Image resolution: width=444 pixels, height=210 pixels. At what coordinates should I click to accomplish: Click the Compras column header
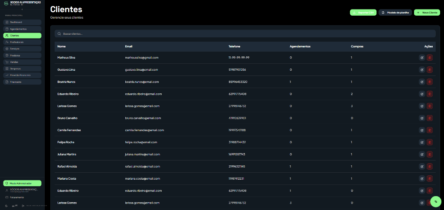coord(357,46)
